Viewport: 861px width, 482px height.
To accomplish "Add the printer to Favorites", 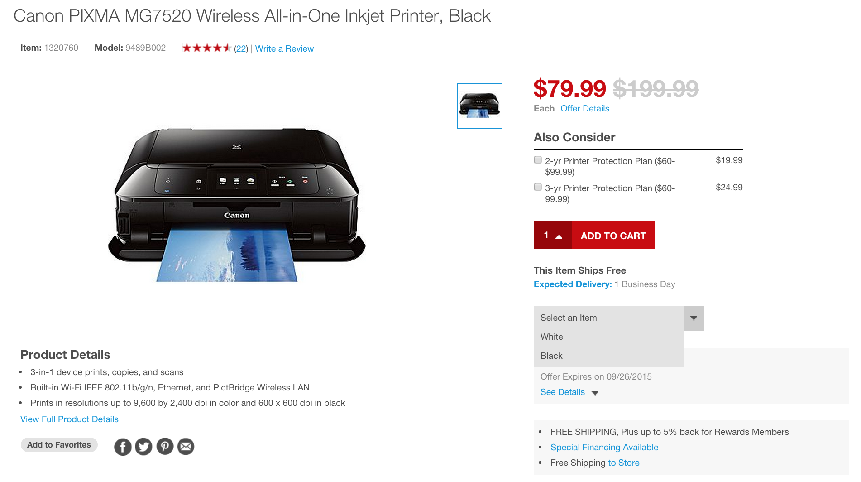I will pyautogui.click(x=59, y=445).
